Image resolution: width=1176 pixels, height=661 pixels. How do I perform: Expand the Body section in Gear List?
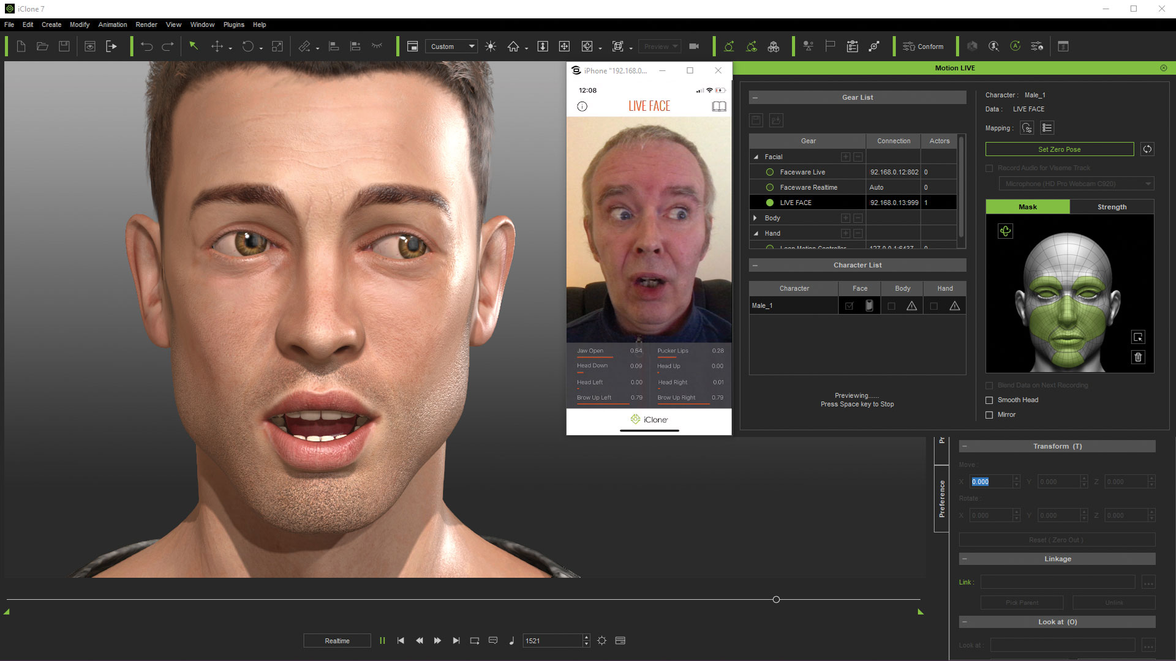tap(756, 217)
